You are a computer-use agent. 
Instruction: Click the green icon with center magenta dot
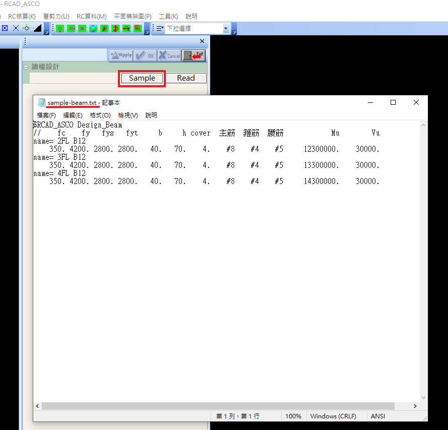tap(82, 29)
